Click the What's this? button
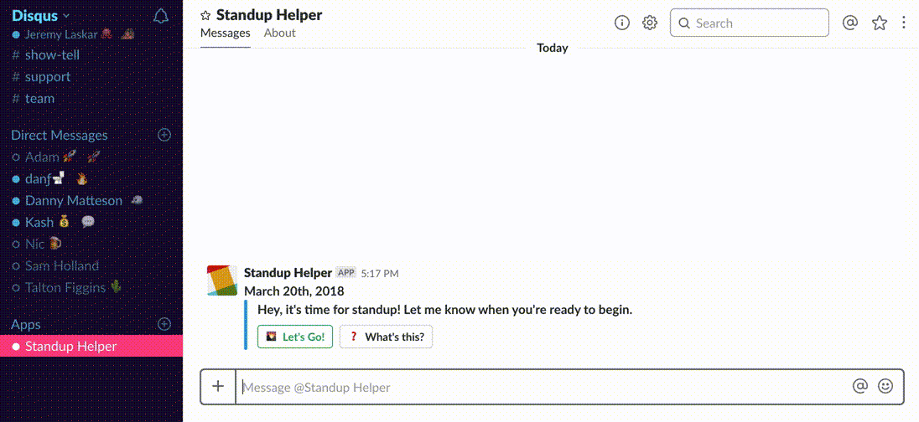The image size is (919, 422). point(387,337)
